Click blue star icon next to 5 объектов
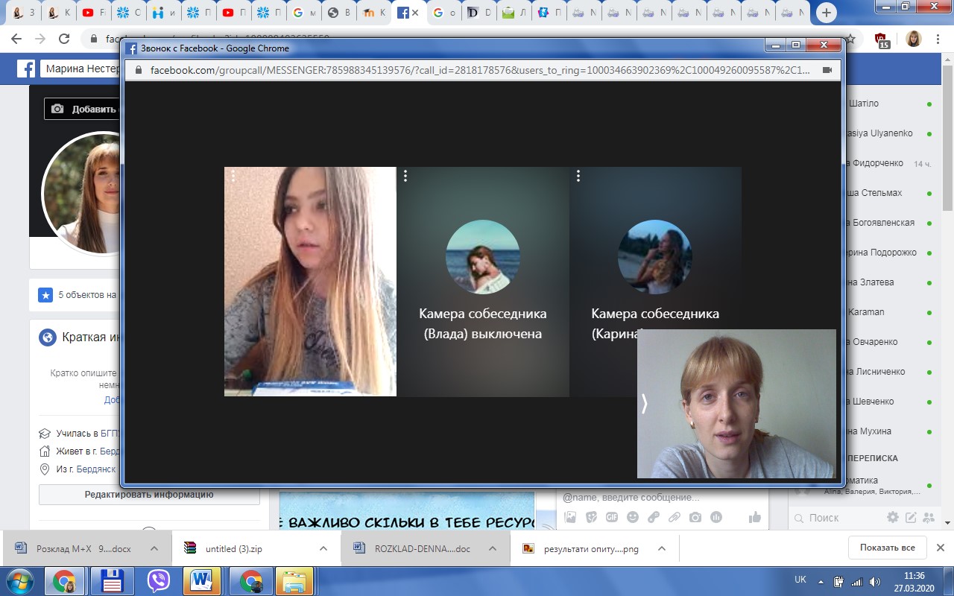This screenshot has width=954, height=596. 45,295
